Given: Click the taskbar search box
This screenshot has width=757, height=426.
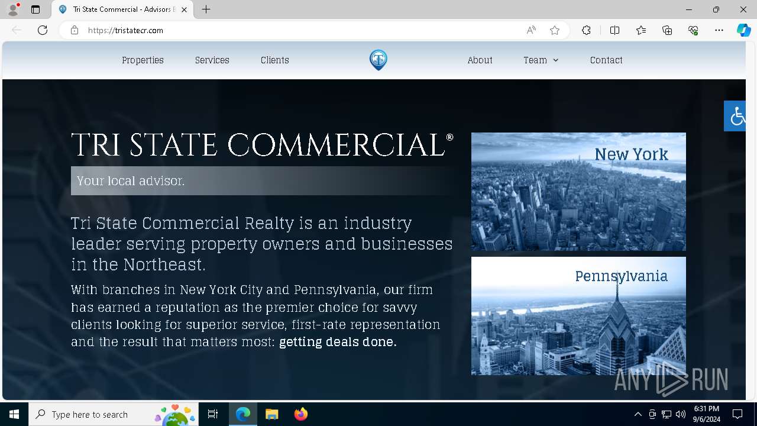Looking at the screenshot, I should click(114, 414).
